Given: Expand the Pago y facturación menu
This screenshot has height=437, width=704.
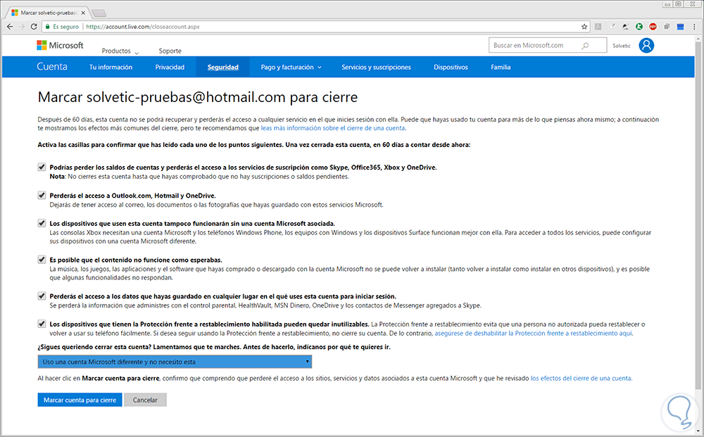Looking at the screenshot, I should click(291, 68).
